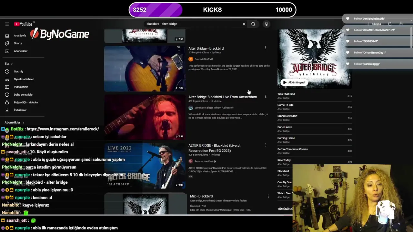Click the KICKS goal progress bar
This screenshot has width=413, height=232.
pyautogui.click(x=212, y=10)
